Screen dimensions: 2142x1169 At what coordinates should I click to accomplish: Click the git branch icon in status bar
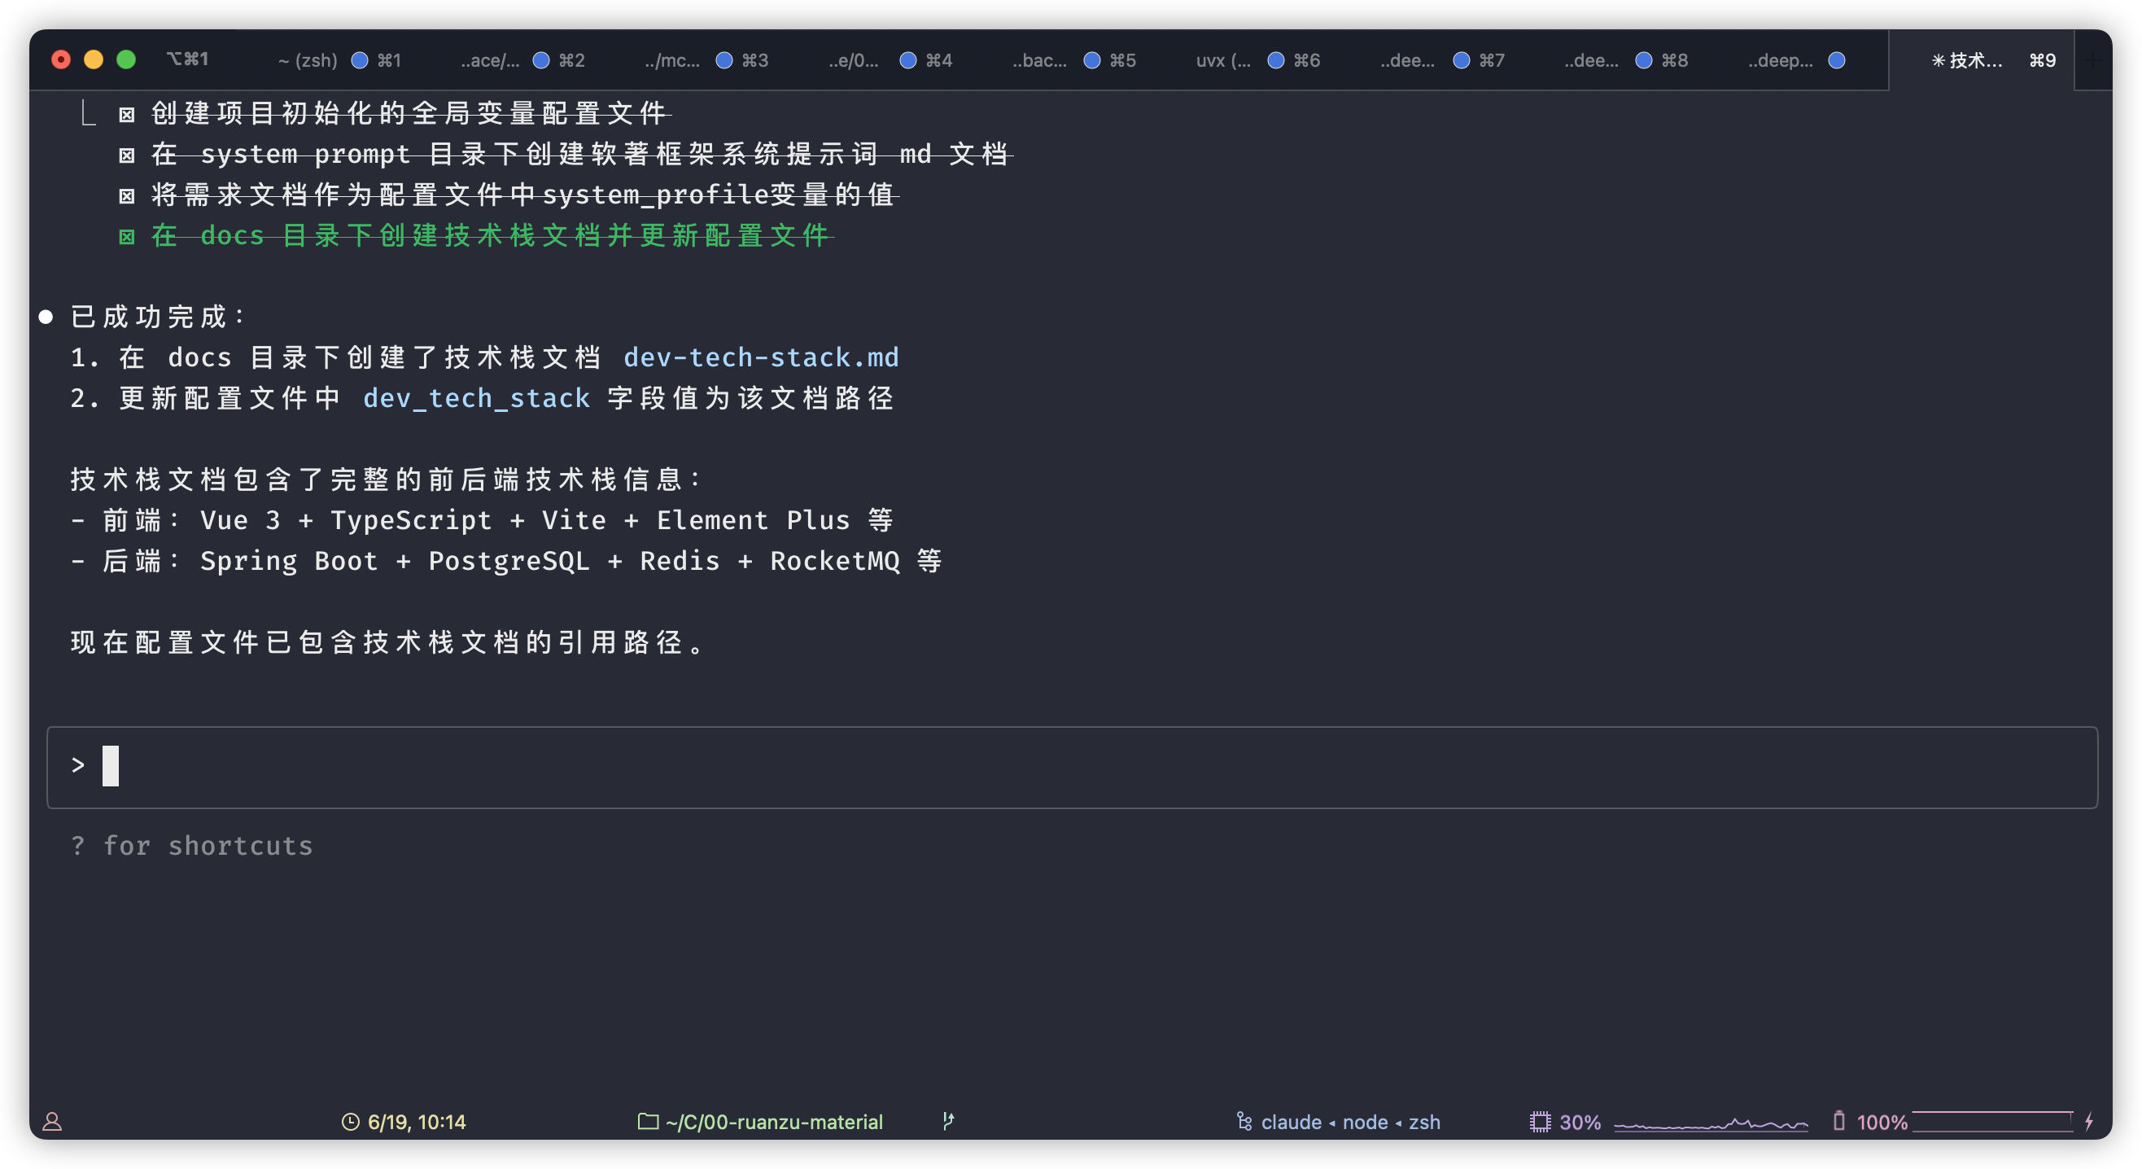coord(948,1121)
